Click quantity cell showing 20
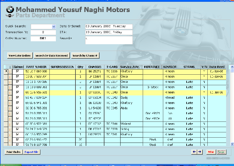Screen dimensions: 234x166 tap(80, 139)
